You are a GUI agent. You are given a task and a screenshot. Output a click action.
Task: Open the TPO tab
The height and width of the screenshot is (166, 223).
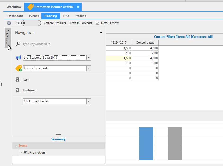pyautogui.click(x=66, y=16)
